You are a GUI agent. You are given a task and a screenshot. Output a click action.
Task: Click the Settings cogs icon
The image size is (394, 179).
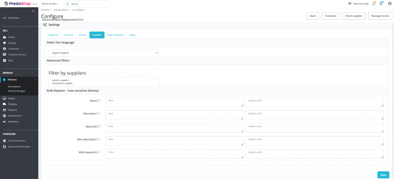pyautogui.click(x=45, y=25)
